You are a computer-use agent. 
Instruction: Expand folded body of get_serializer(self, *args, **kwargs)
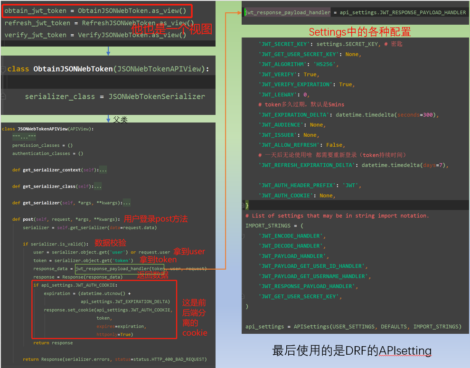click(x=126, y=203)
